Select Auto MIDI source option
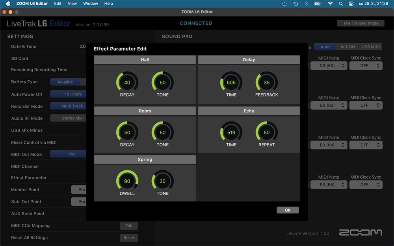This screenshot has width=394, height=246. click(325, 47)
